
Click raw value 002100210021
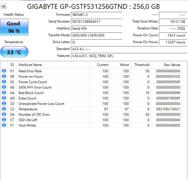pyautogui.click(x=168, y=109)
